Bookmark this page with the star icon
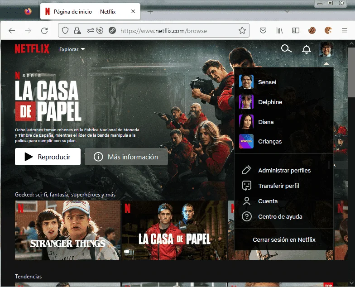 coord(242,30)
